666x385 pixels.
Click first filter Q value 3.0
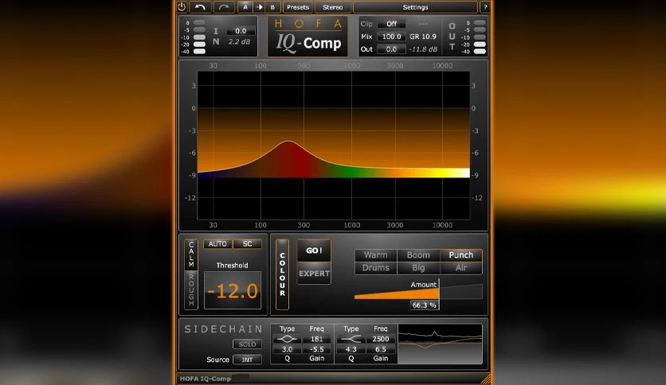287,349
